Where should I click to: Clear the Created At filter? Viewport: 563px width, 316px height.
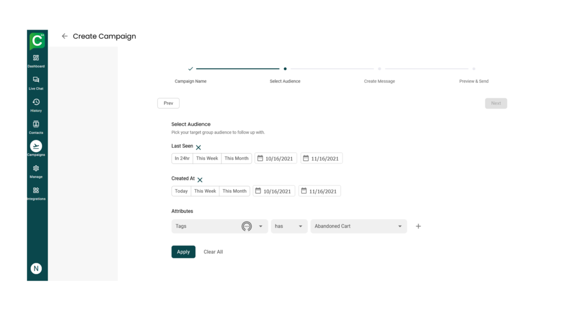200,180
